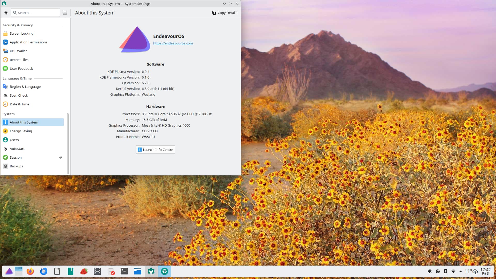Open Application Permissions settings
496x279 pixels.
28,42
